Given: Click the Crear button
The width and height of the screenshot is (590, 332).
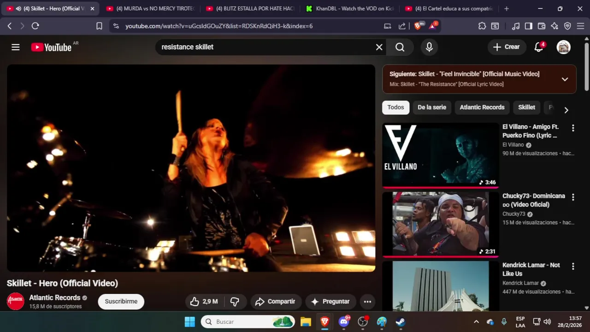Looking at the screenshot, I should coord(506,47).
